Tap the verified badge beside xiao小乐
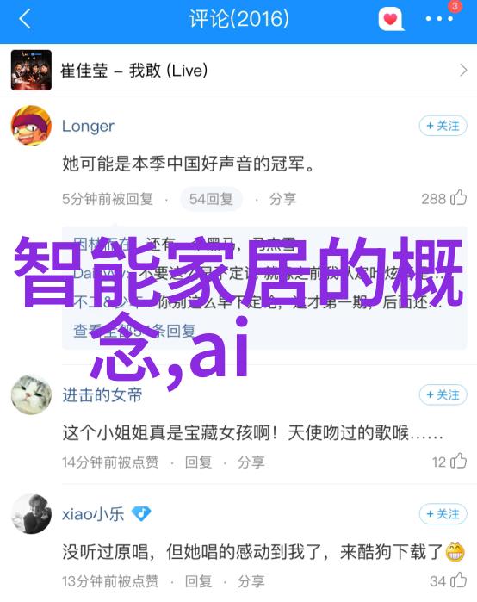This screenshot has width=477, height=602. pyautogui.click(x=141, y=513)
